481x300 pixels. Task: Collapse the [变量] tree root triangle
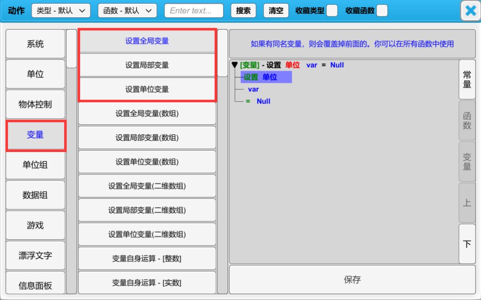pyautogui.click(x=234, y=65)
